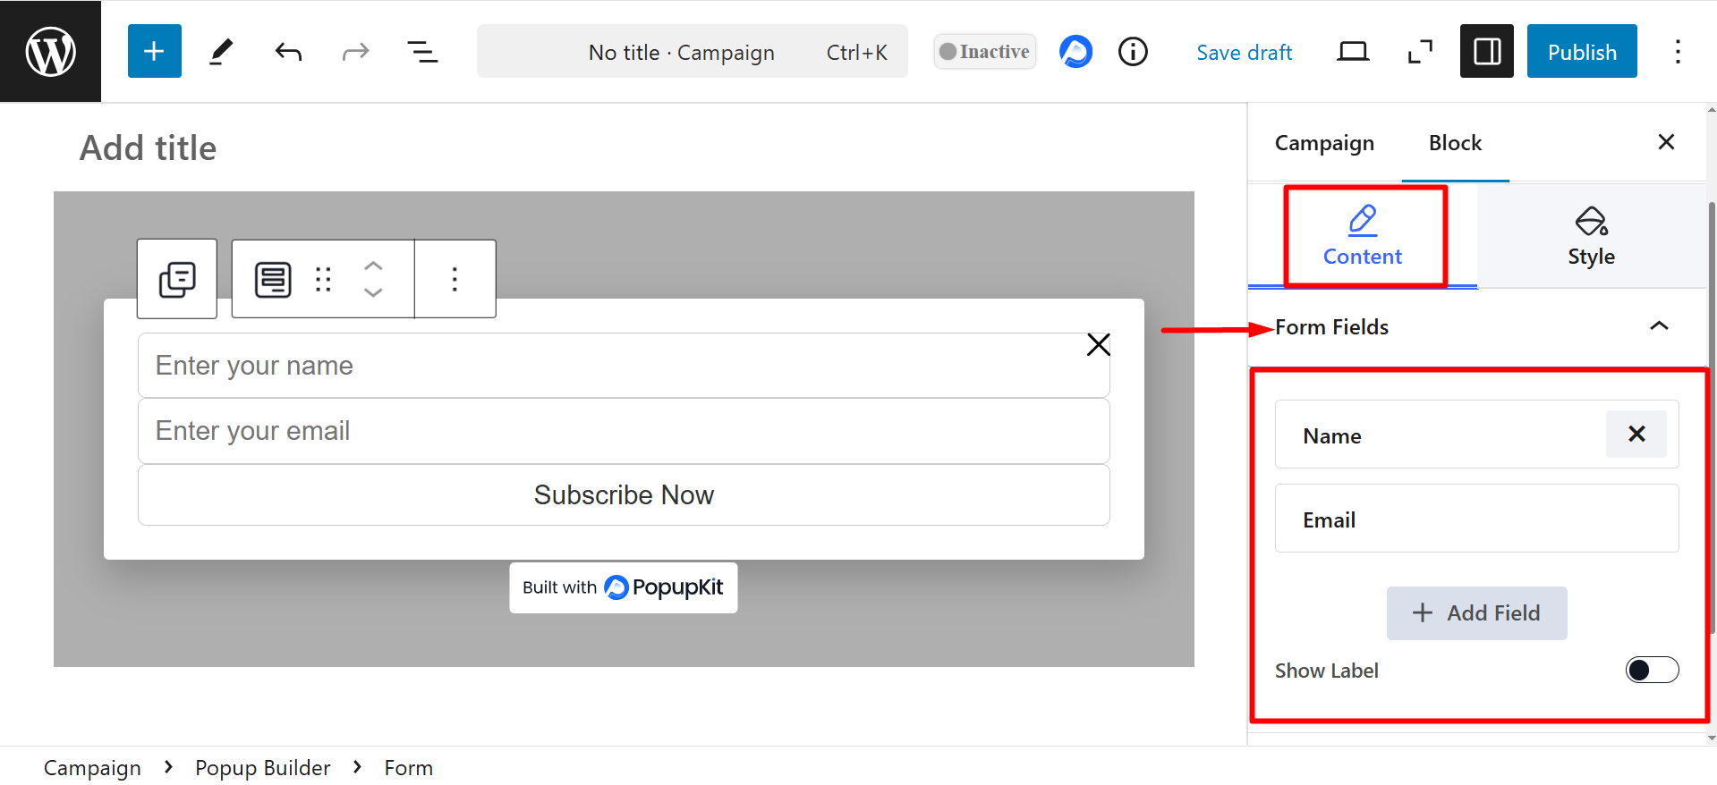Open the three-dot Options menu
Screen dimensions: 1717x785
pyautogui.click(x=1678, y=52)
